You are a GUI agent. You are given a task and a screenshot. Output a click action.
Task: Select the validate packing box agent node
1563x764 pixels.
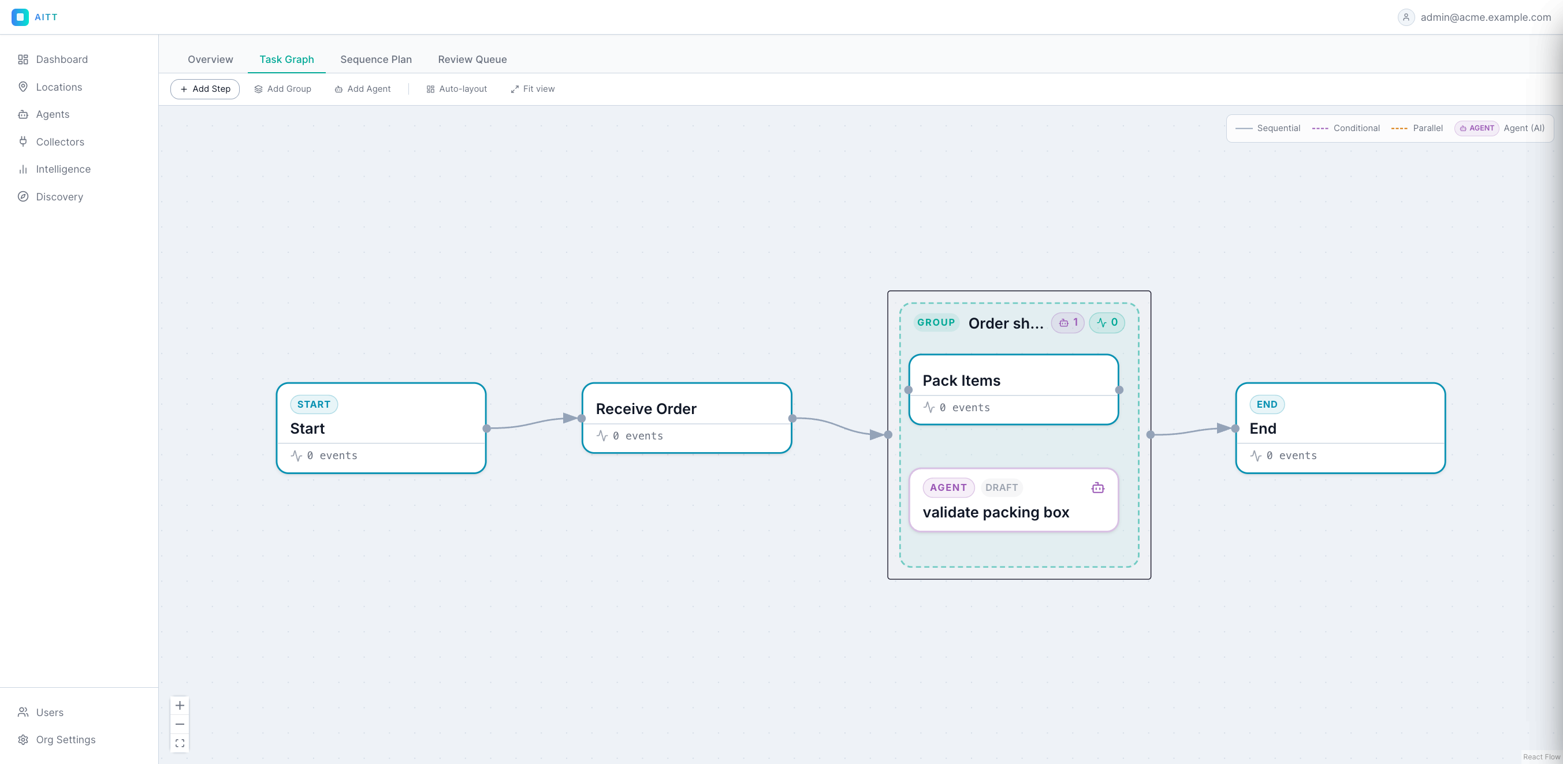pos(1013,500)
